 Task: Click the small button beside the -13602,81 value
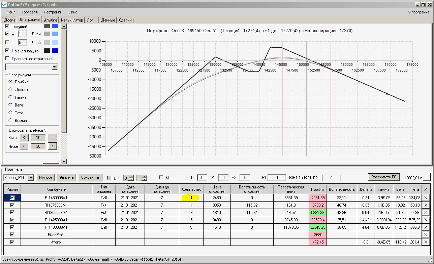[427, 177]
